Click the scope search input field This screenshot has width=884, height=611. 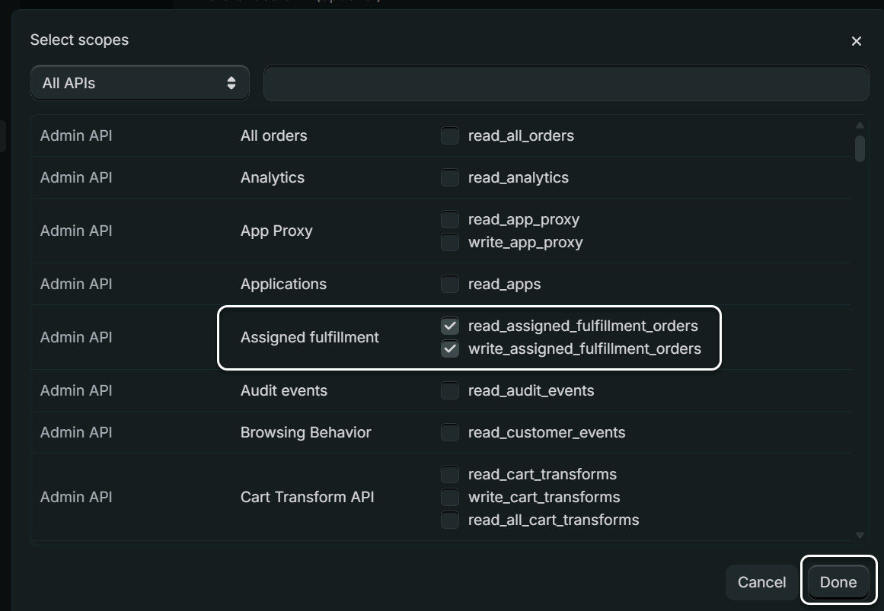click(566, 83)
